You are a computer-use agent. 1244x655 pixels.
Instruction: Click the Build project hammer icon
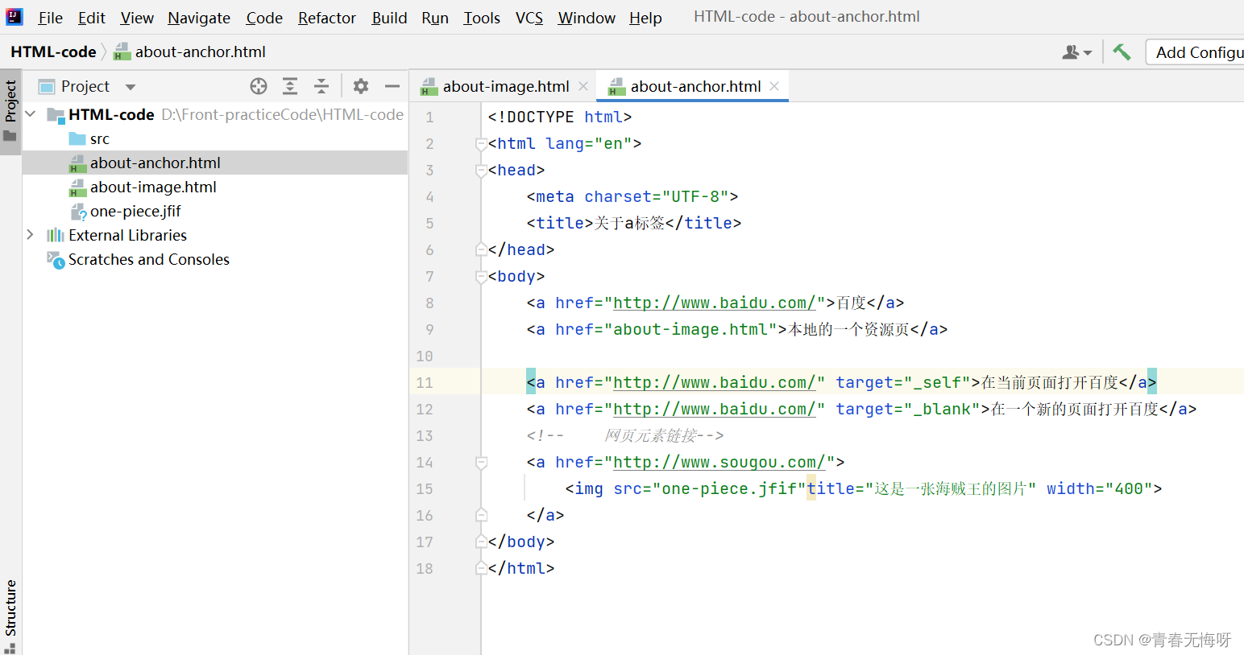[1122, 52]
